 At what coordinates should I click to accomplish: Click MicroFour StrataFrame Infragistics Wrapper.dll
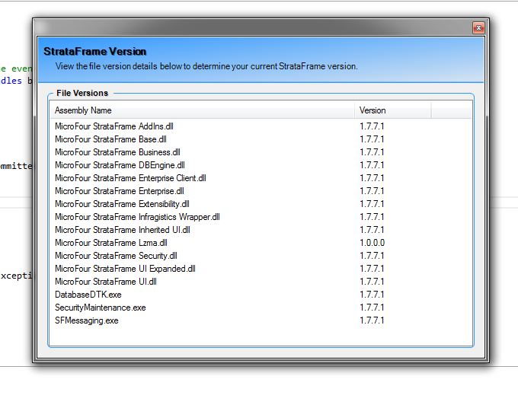tap(137, 217)
